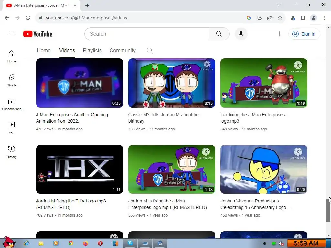Open YouTube settings three-dot menu
The height and width of the screenshot is (248, 331).
pyautogui.click(x=279, y=34)
